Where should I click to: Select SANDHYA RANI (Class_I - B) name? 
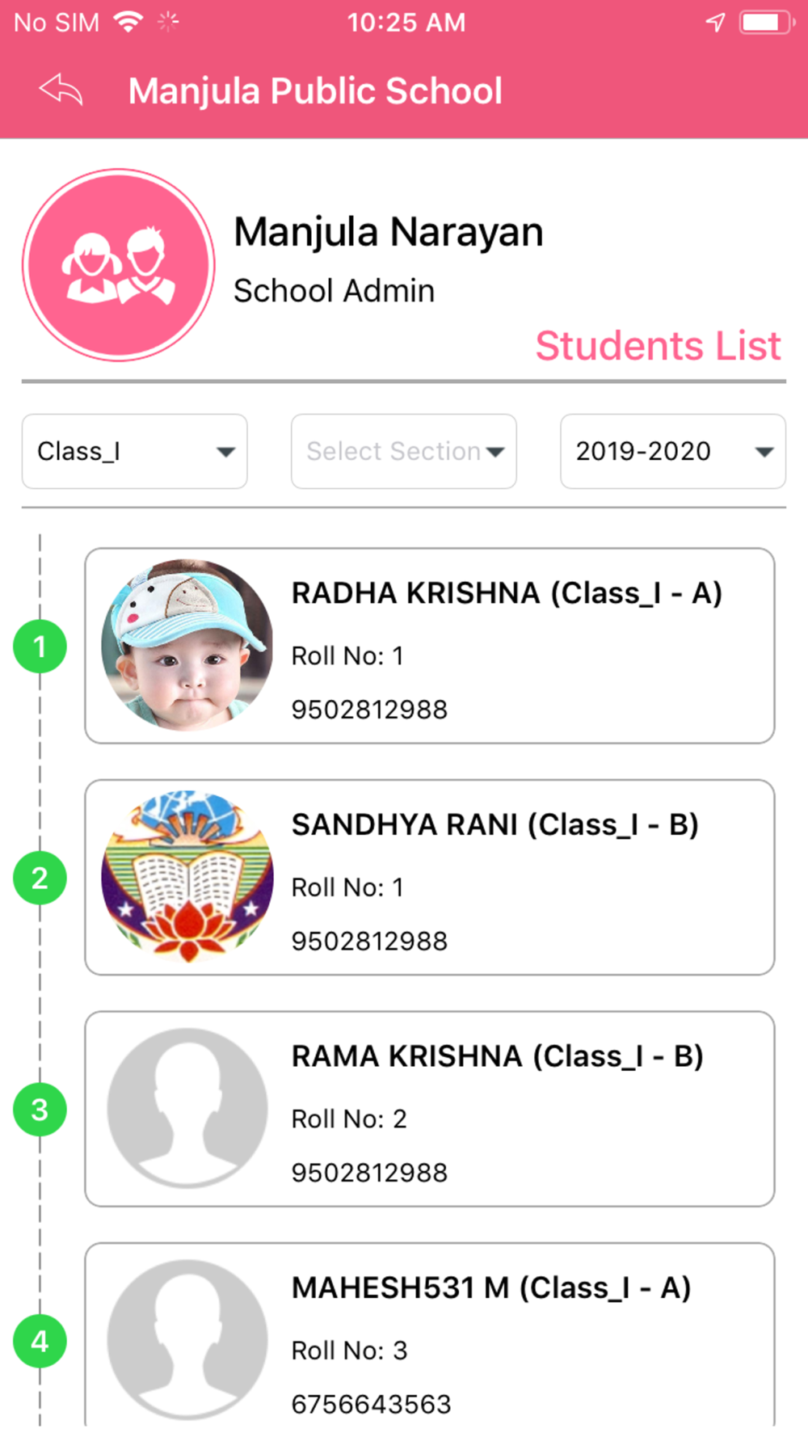pyautogui.click(x=494, y=825)
